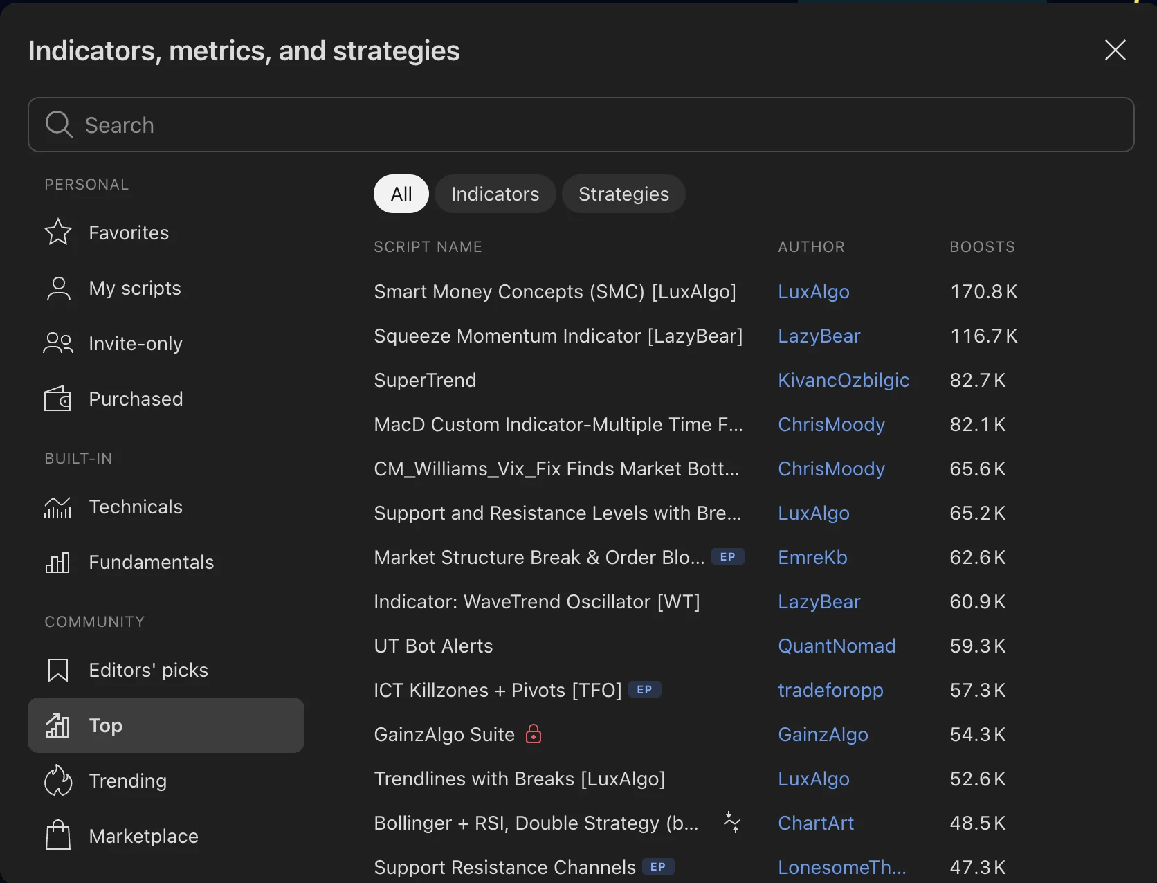Switch to the Strategies filter tab
This screenshot has height=883, width=1157.
click(x=624, y=194)
